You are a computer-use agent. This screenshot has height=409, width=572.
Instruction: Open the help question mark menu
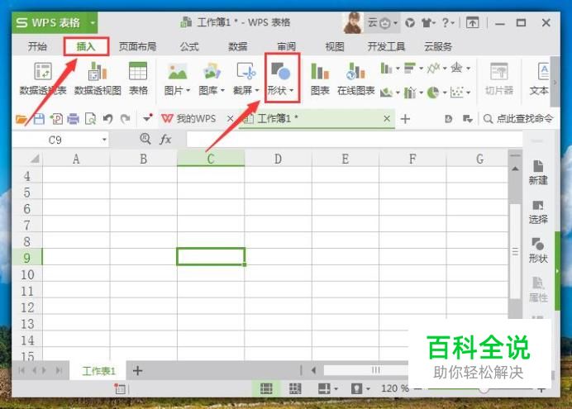coord(448,23)
